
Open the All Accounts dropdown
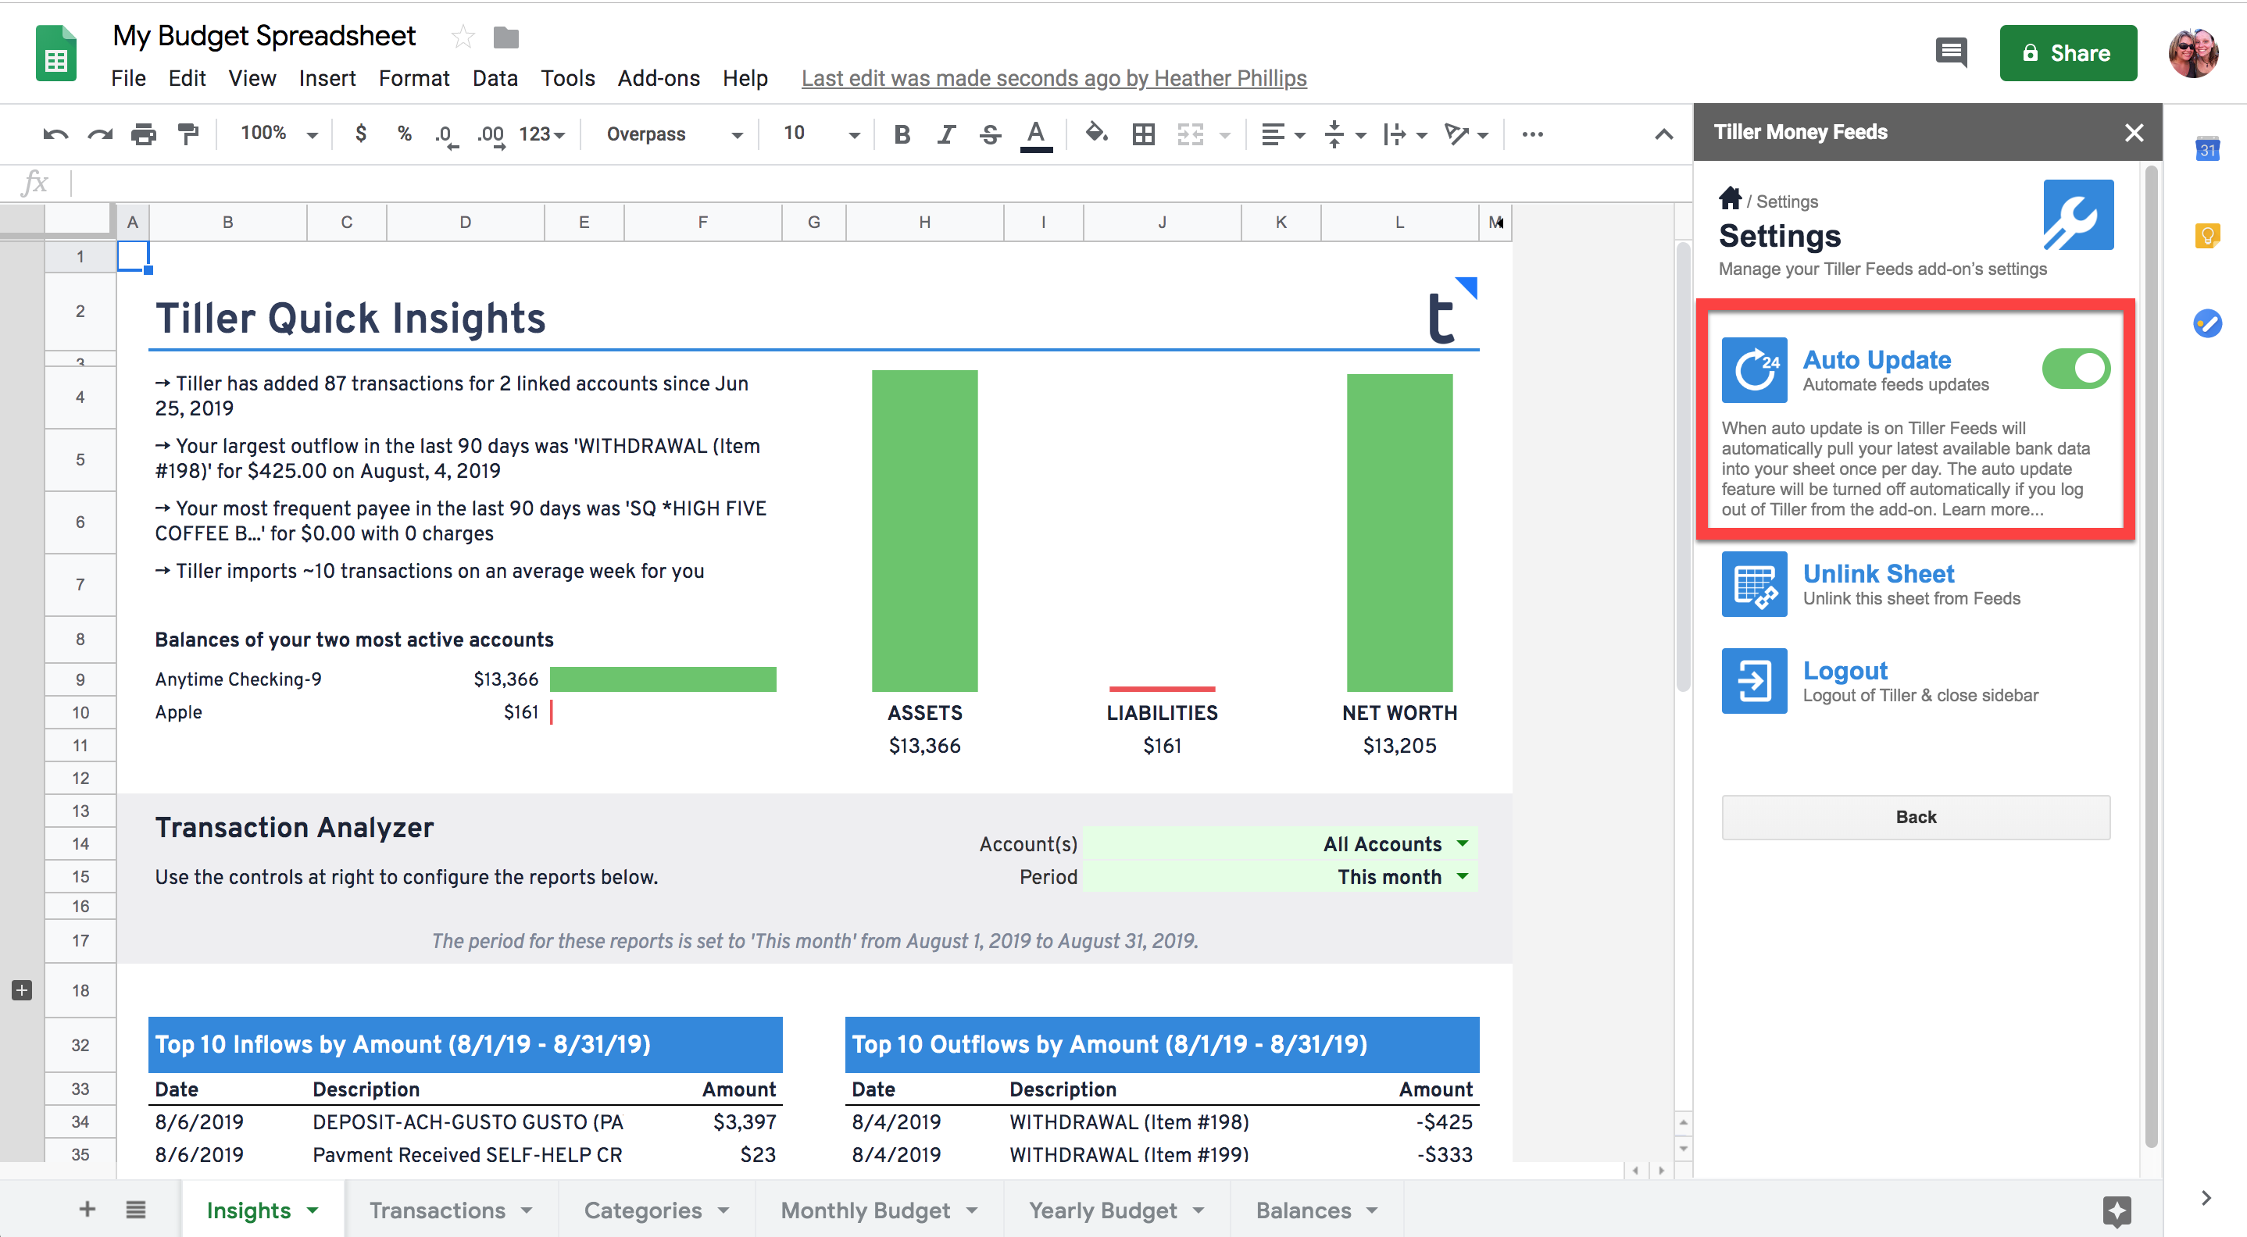[x=1463, y=844]
